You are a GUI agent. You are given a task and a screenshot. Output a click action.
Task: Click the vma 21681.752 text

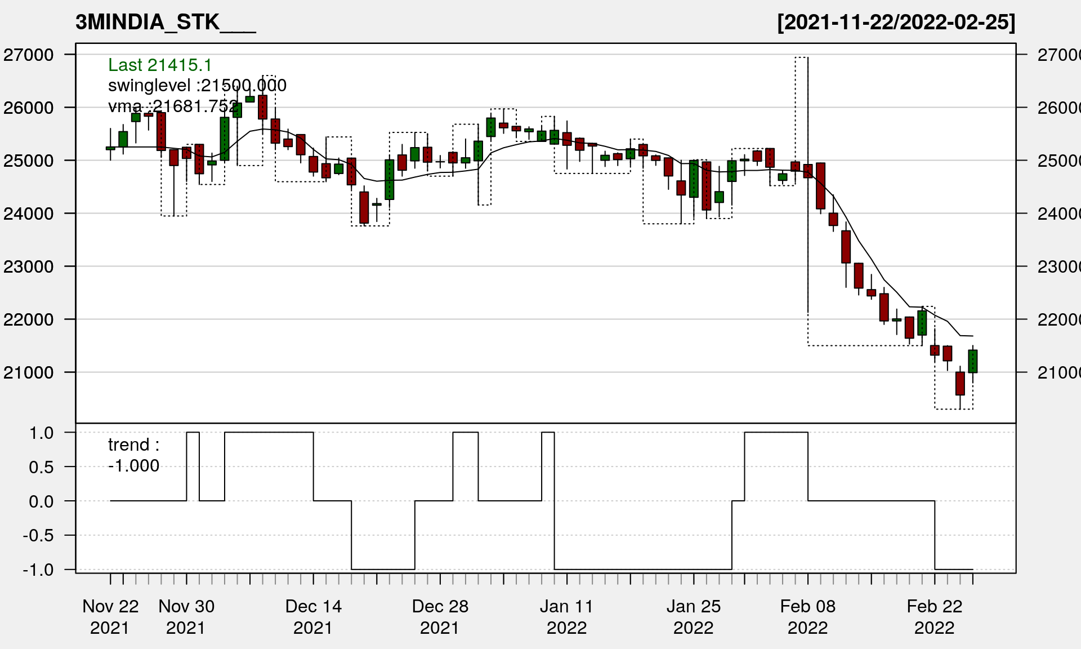click(x=173, y=106)
